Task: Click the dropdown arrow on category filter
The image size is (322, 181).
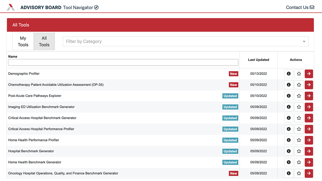Action: pos(304,42)
